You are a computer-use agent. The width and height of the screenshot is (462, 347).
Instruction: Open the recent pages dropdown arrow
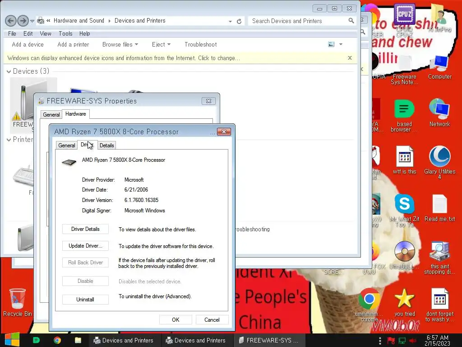32,21
